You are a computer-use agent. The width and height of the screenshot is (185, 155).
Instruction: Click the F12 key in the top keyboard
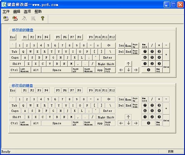[112, 37]
